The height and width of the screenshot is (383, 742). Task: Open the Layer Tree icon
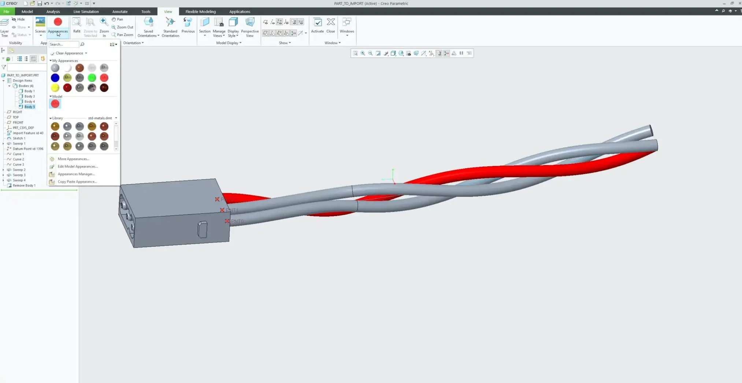click(4, 22)
